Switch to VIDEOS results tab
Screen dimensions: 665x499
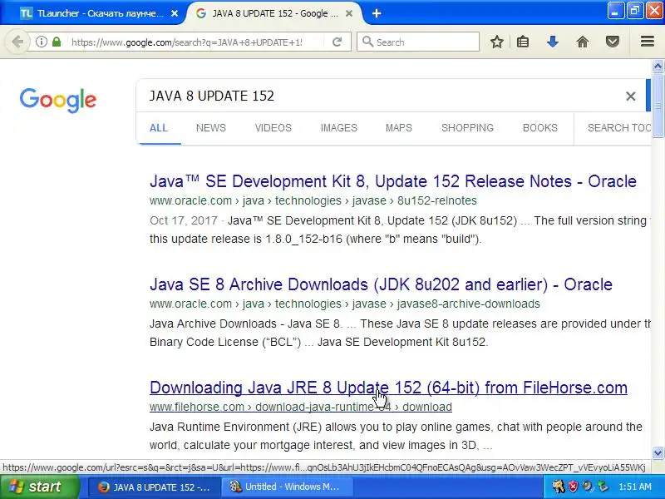point(273,128)
